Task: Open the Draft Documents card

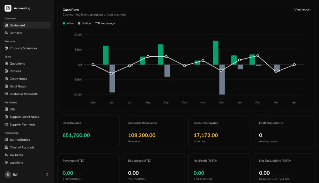Action: tap(285, 132)
